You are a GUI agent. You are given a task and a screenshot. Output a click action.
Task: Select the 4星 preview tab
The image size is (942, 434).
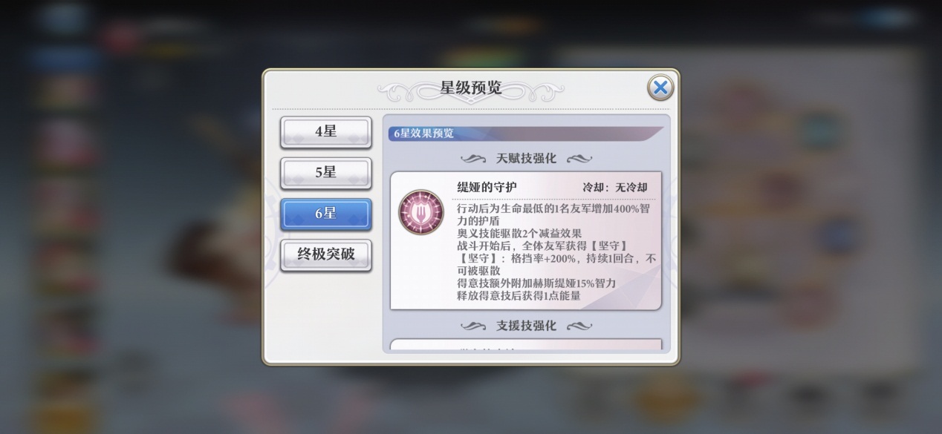[325, 132]
